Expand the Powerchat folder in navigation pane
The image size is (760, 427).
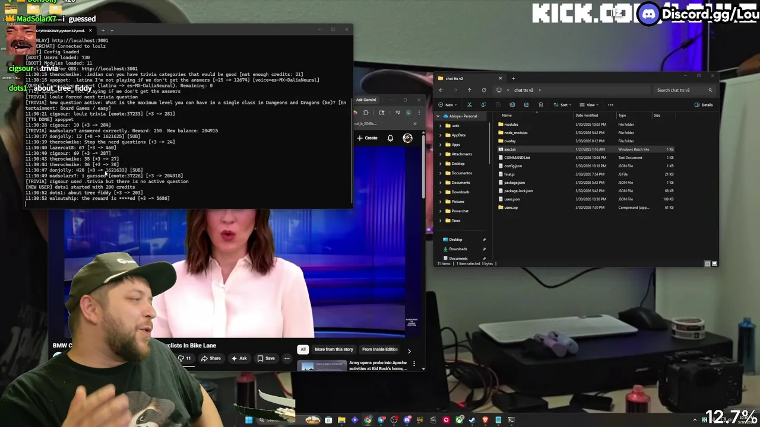441,211
